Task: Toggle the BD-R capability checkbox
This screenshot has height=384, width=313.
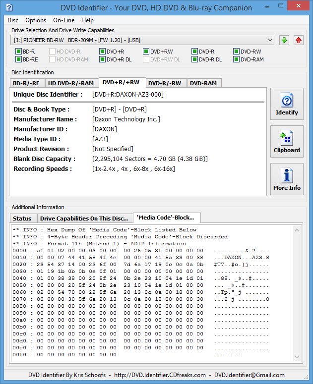Action: click(18, 52)
